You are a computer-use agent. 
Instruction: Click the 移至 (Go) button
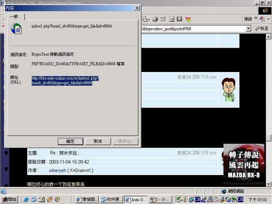pyautogui.click(x=262, y=29)
